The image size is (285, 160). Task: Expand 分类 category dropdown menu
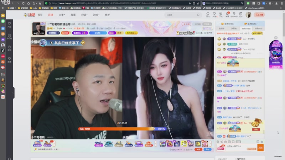pyautogui.click(x=62, y=15)
